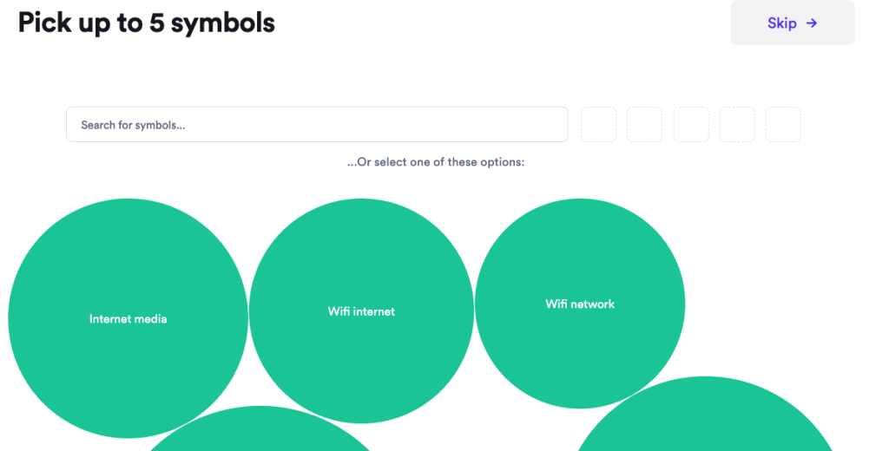
Task: Click the second empty symbol slot
Action: (644, 125)
